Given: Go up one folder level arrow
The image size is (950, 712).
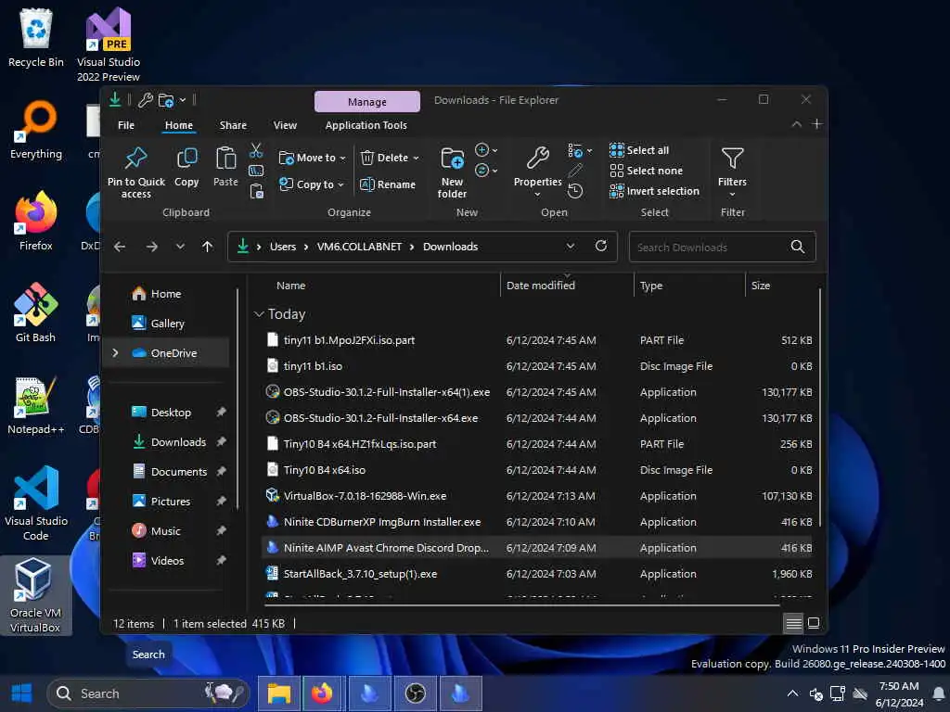Looking at the screenshot, I should tap(207, 247).
